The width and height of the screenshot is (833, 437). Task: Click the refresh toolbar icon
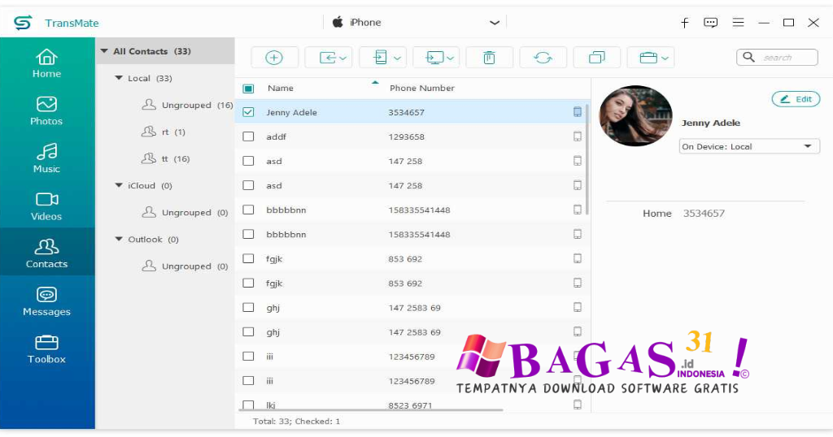pyautogui.click(x=543, y=58)
